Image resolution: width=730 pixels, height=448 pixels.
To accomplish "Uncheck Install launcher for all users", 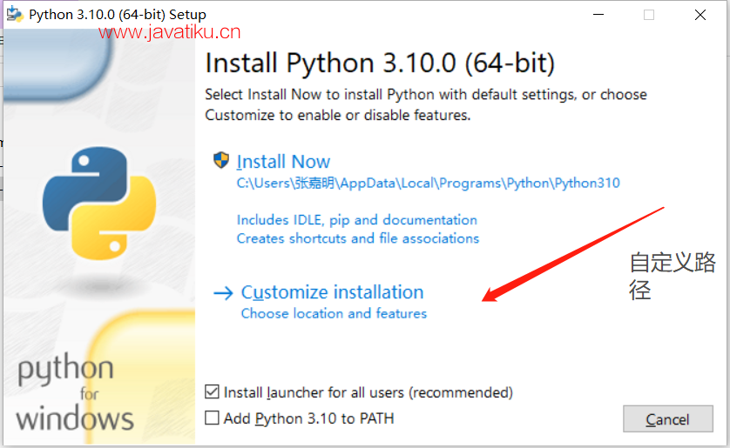I will (212, 391).
